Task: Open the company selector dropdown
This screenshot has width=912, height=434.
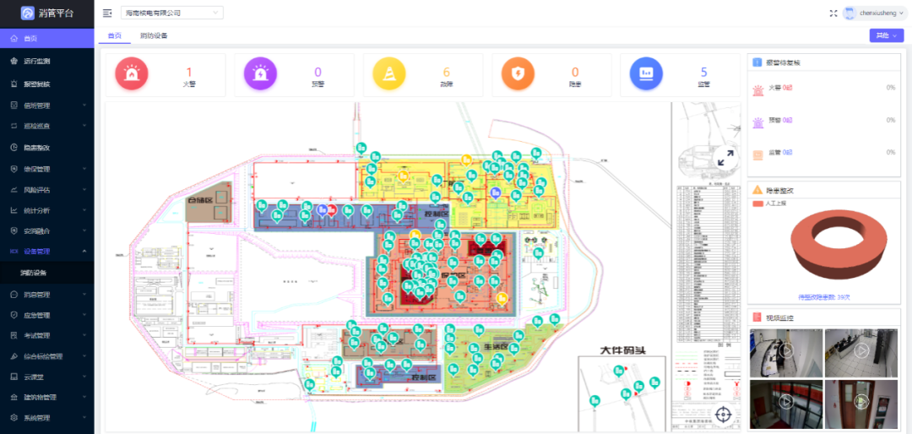Action: pyautogui.click(x=172, y=13)
